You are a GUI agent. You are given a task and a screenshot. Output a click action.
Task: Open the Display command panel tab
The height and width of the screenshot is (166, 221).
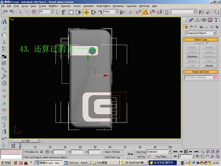click(x=210, y=20)
